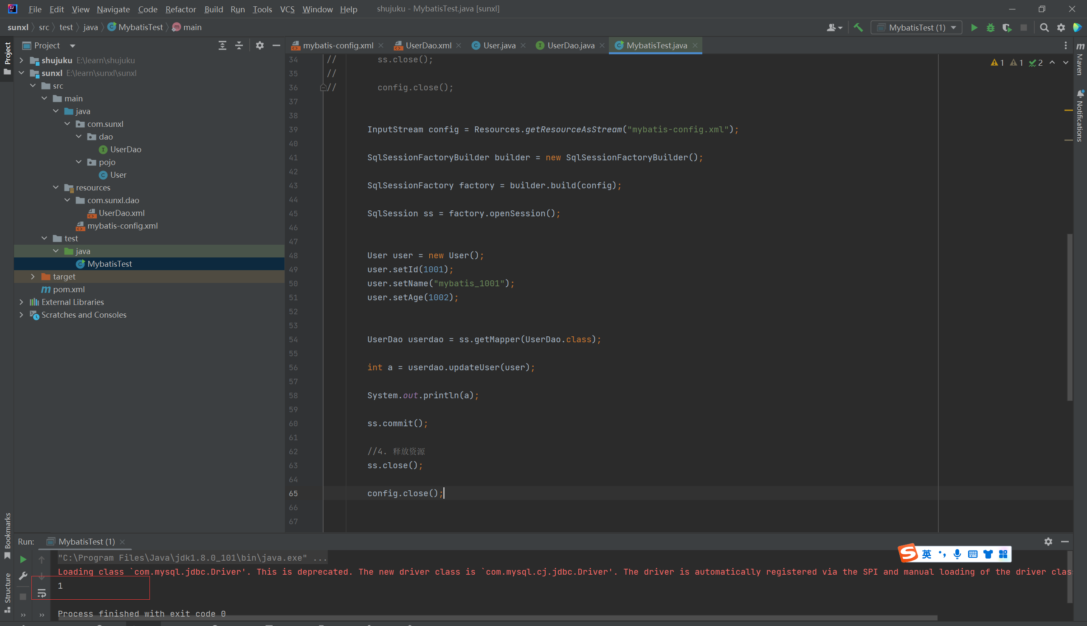The image size is (1087, 626).
Task: Click Collapse All icon in Project panel
Action: (239, 45)
